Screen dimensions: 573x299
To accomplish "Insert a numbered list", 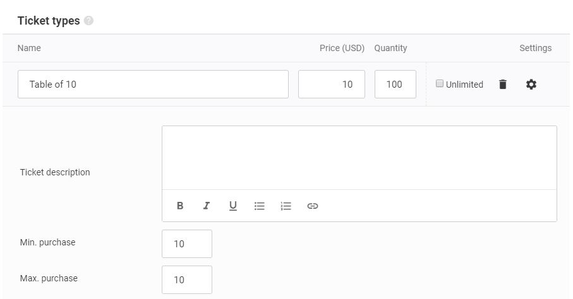I will 286,206.
